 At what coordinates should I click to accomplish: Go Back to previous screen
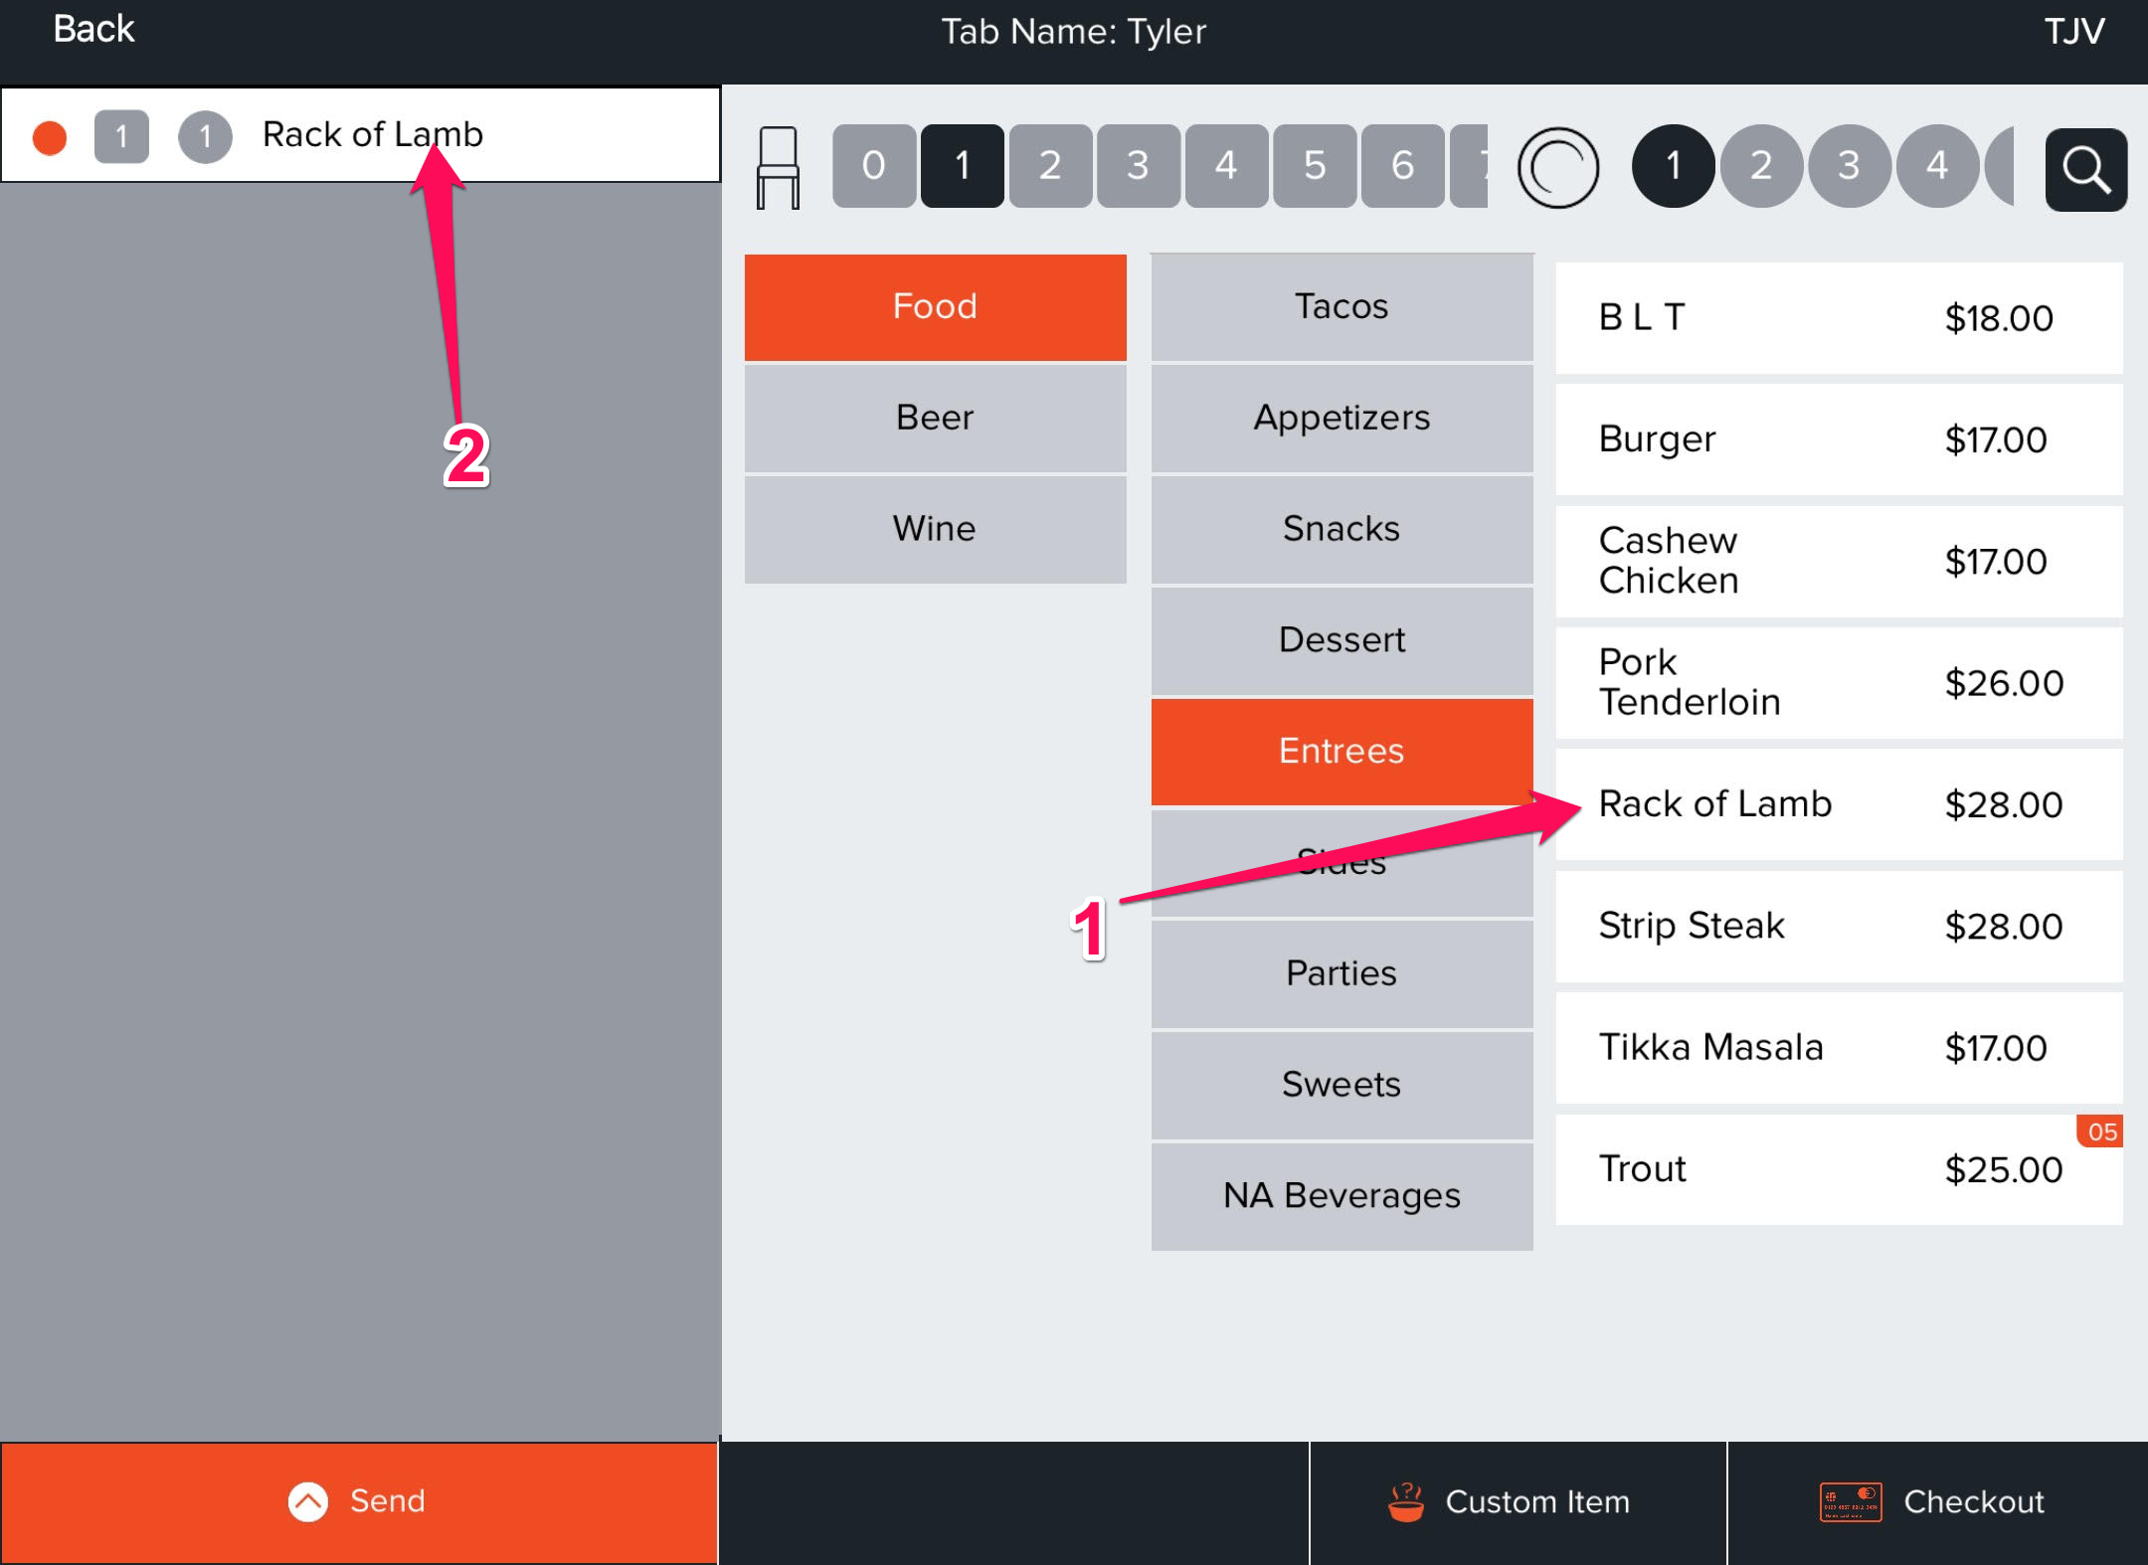coord(93,30)
